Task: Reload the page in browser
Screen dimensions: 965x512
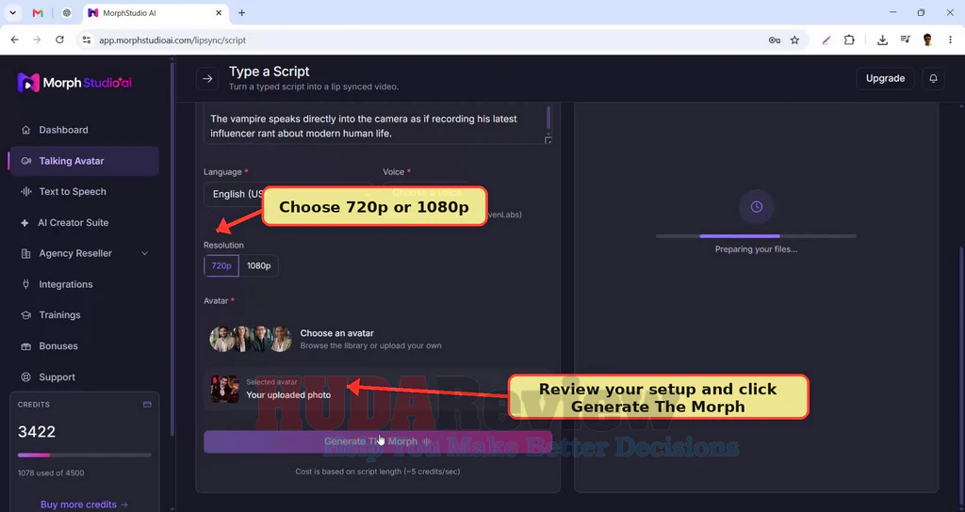Action: [59, 40]
